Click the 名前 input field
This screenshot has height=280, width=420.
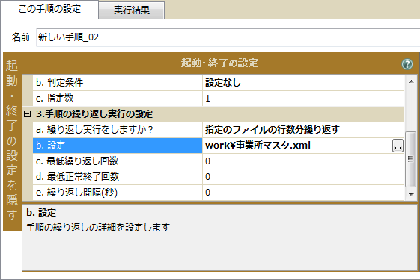click(x=228, y=37)
